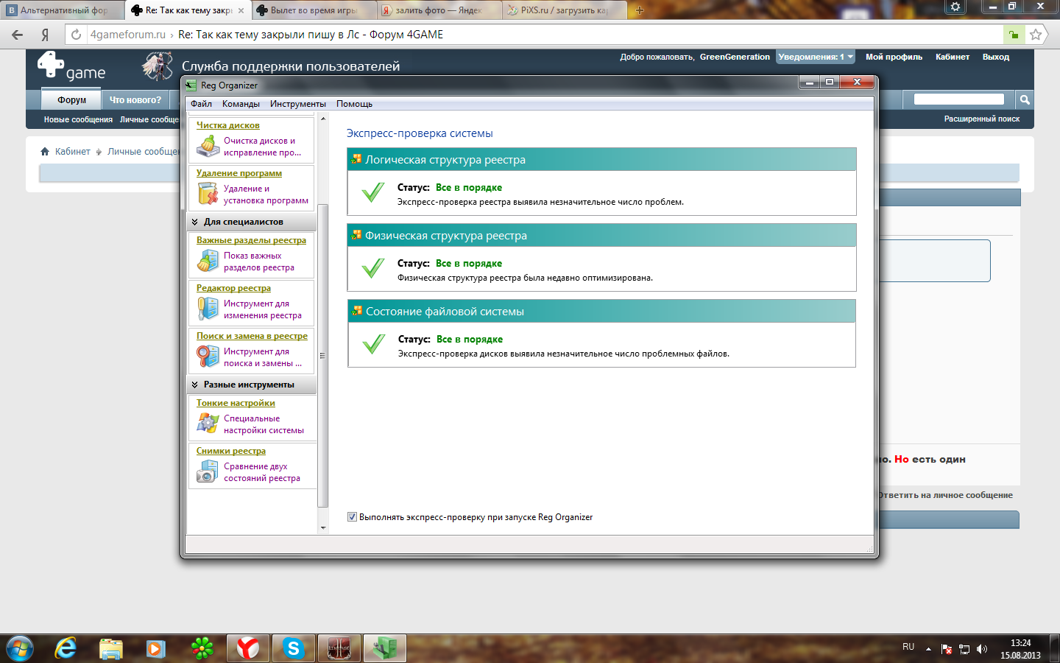Image resolution: width=1060 pixels, height=663 pixels.
Task: Launch the registry editor icon
Action: tap(208, 309)
